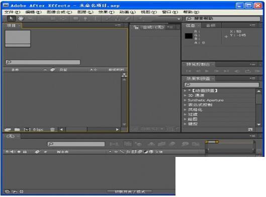The width and height of the screenshot is (266, 197).
Task: Click the Project panel trash delete icon
Action: point(52,130)
